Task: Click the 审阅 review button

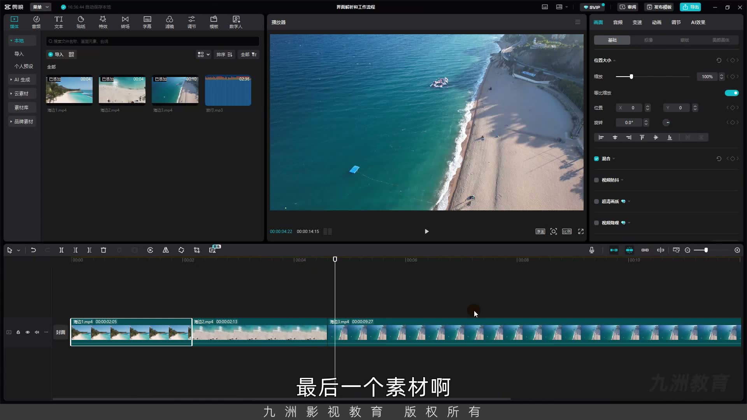Action: [x=628, y=7]
